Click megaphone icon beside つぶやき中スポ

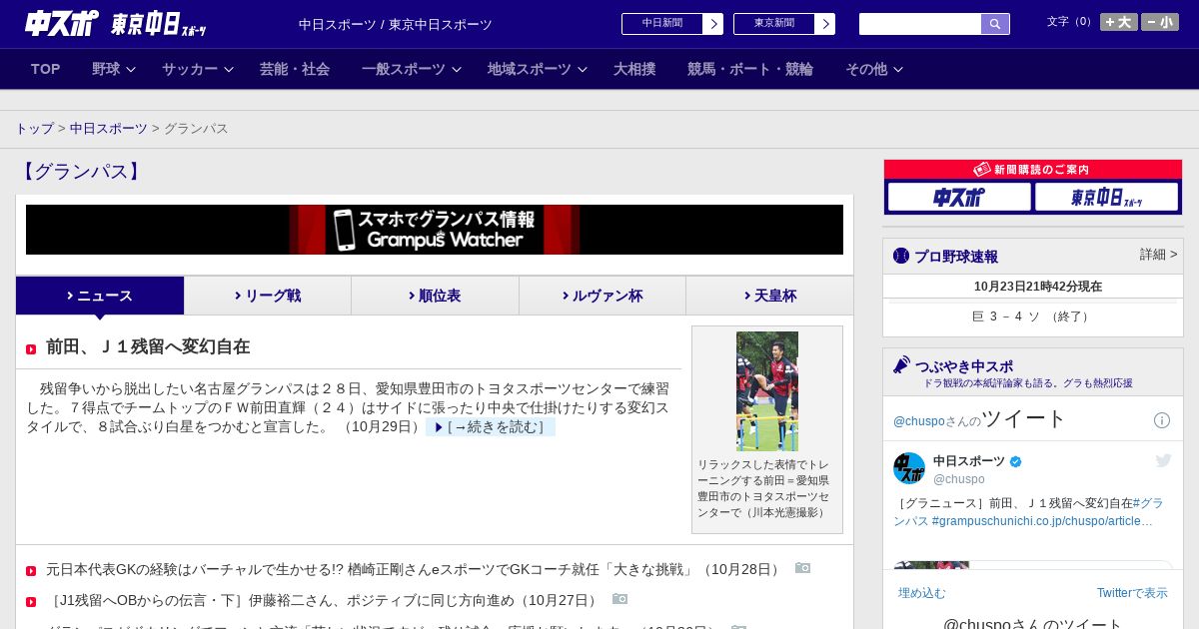coord(901,365)
